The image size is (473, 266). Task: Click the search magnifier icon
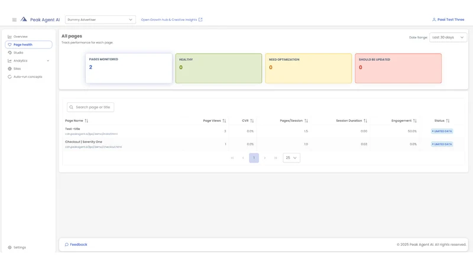71,107
